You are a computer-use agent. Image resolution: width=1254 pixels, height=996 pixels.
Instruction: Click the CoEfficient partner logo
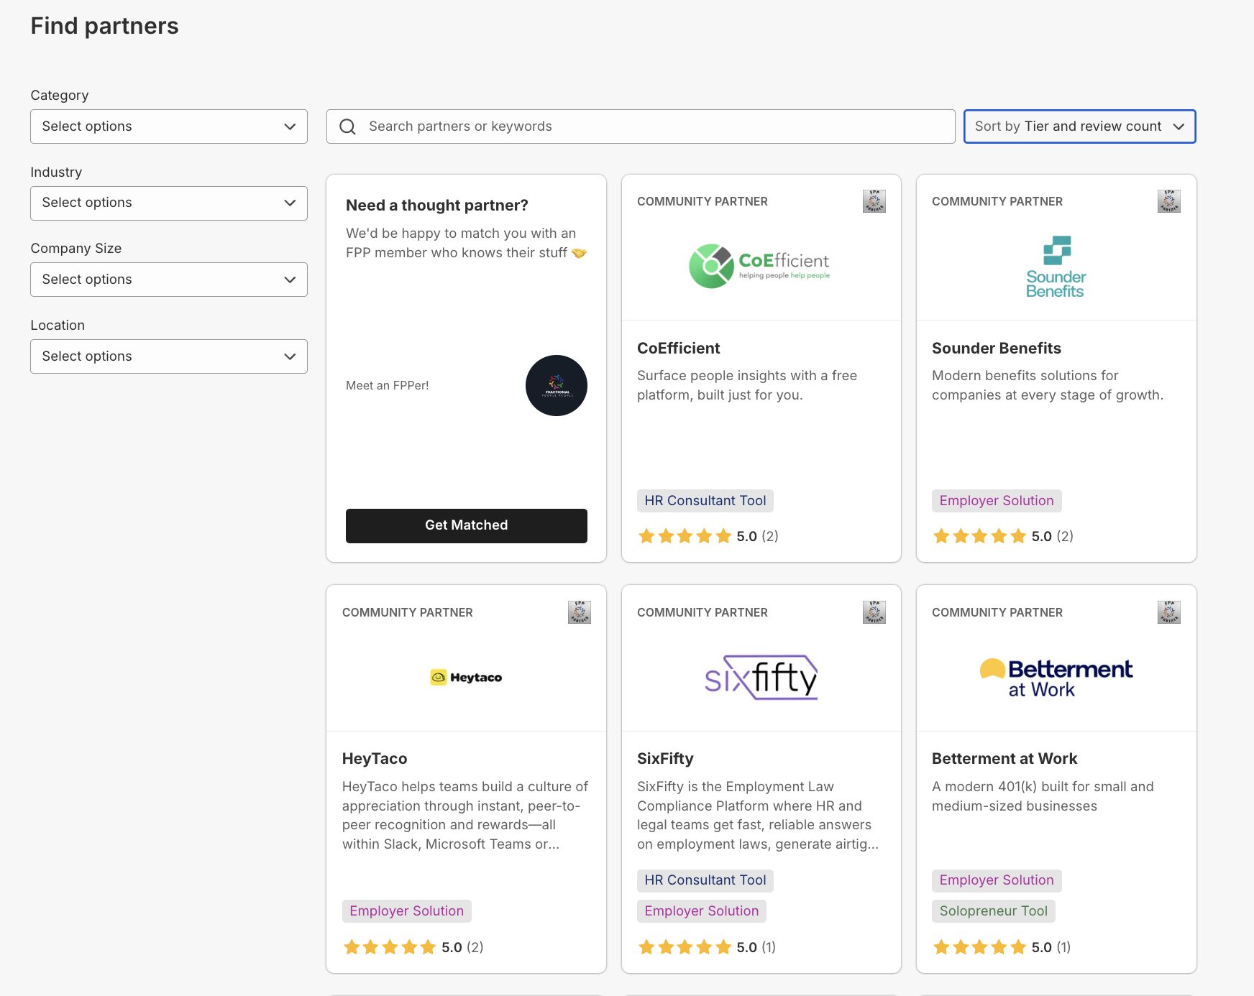[x=760, y=265]
